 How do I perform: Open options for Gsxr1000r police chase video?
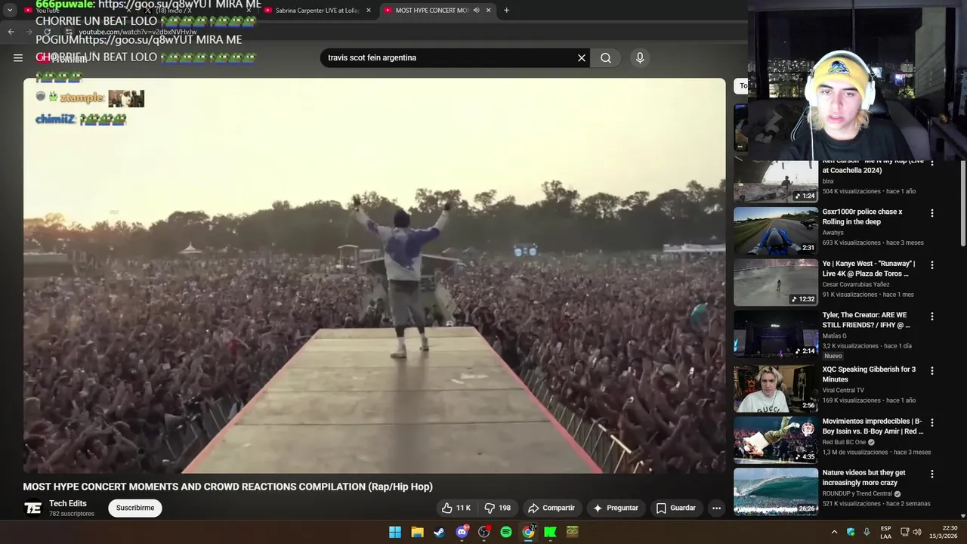[x=931, y=213]
